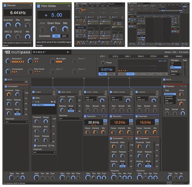Switch to the SNAKE tab
192x187 pixels.
pyautogui.click(x=179, y=56)
